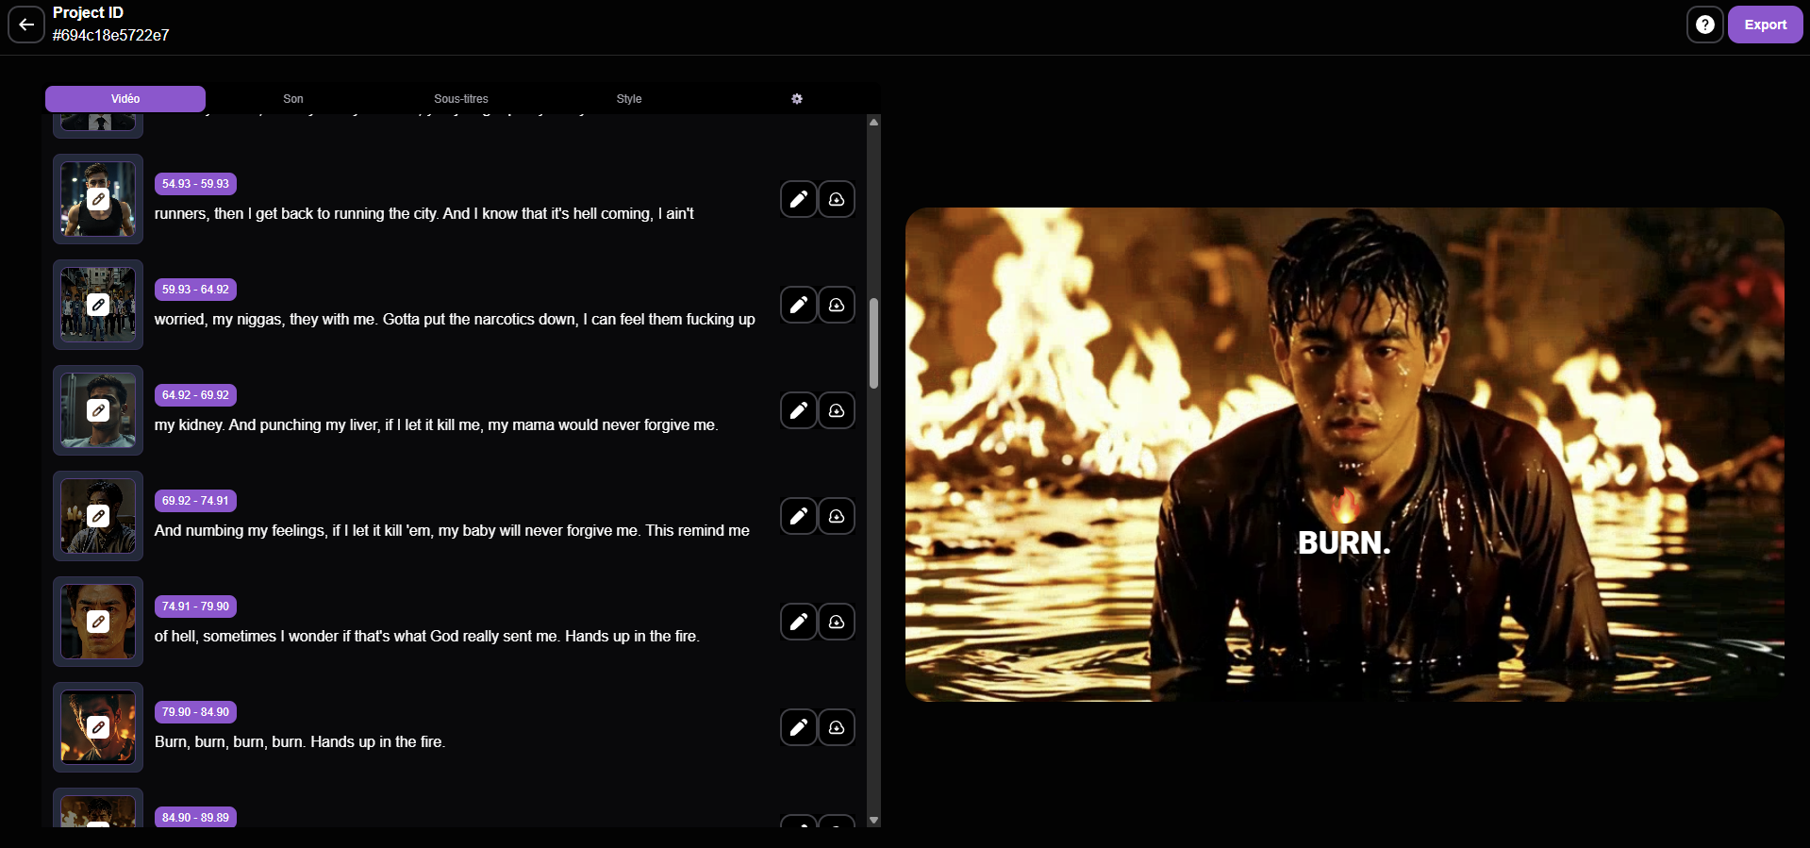Screen dimensions: 1810x848
Task: Select the thumbnail for segment 74.91 - 79.90
Action: [x=98, y=622]
